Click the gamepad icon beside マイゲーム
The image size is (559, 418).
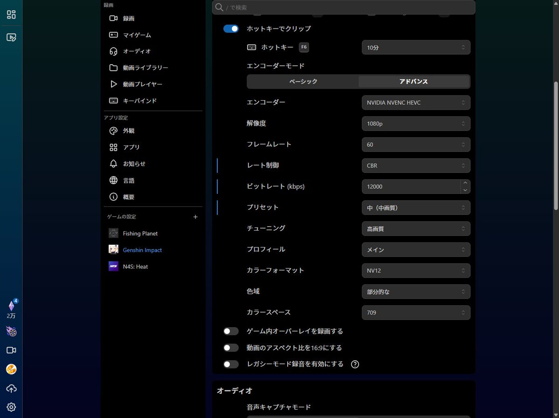[113, 35]
